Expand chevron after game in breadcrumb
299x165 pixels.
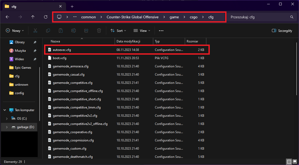click(184, 17)
